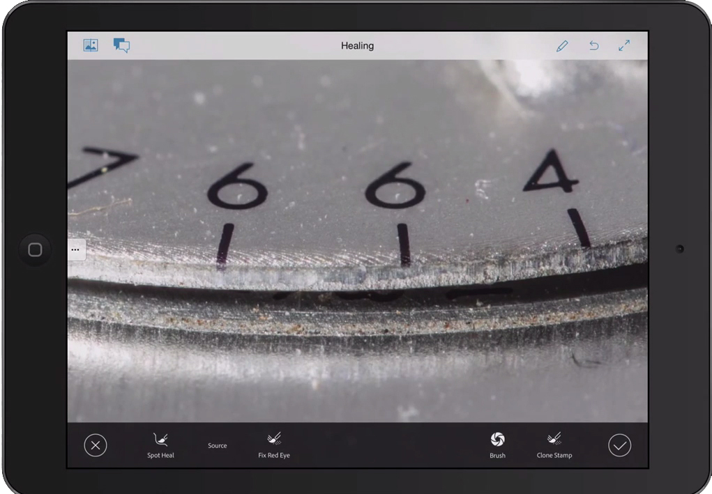Image resolution: width=712 pixels, height=494 pixels.
Task: Choose the Fix Red Eye tool
Action: (x=274, y=445)
